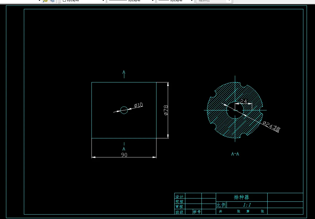Select the ø10 dimension text
This screenshot has height=219, width=315.
pos(138,105)
